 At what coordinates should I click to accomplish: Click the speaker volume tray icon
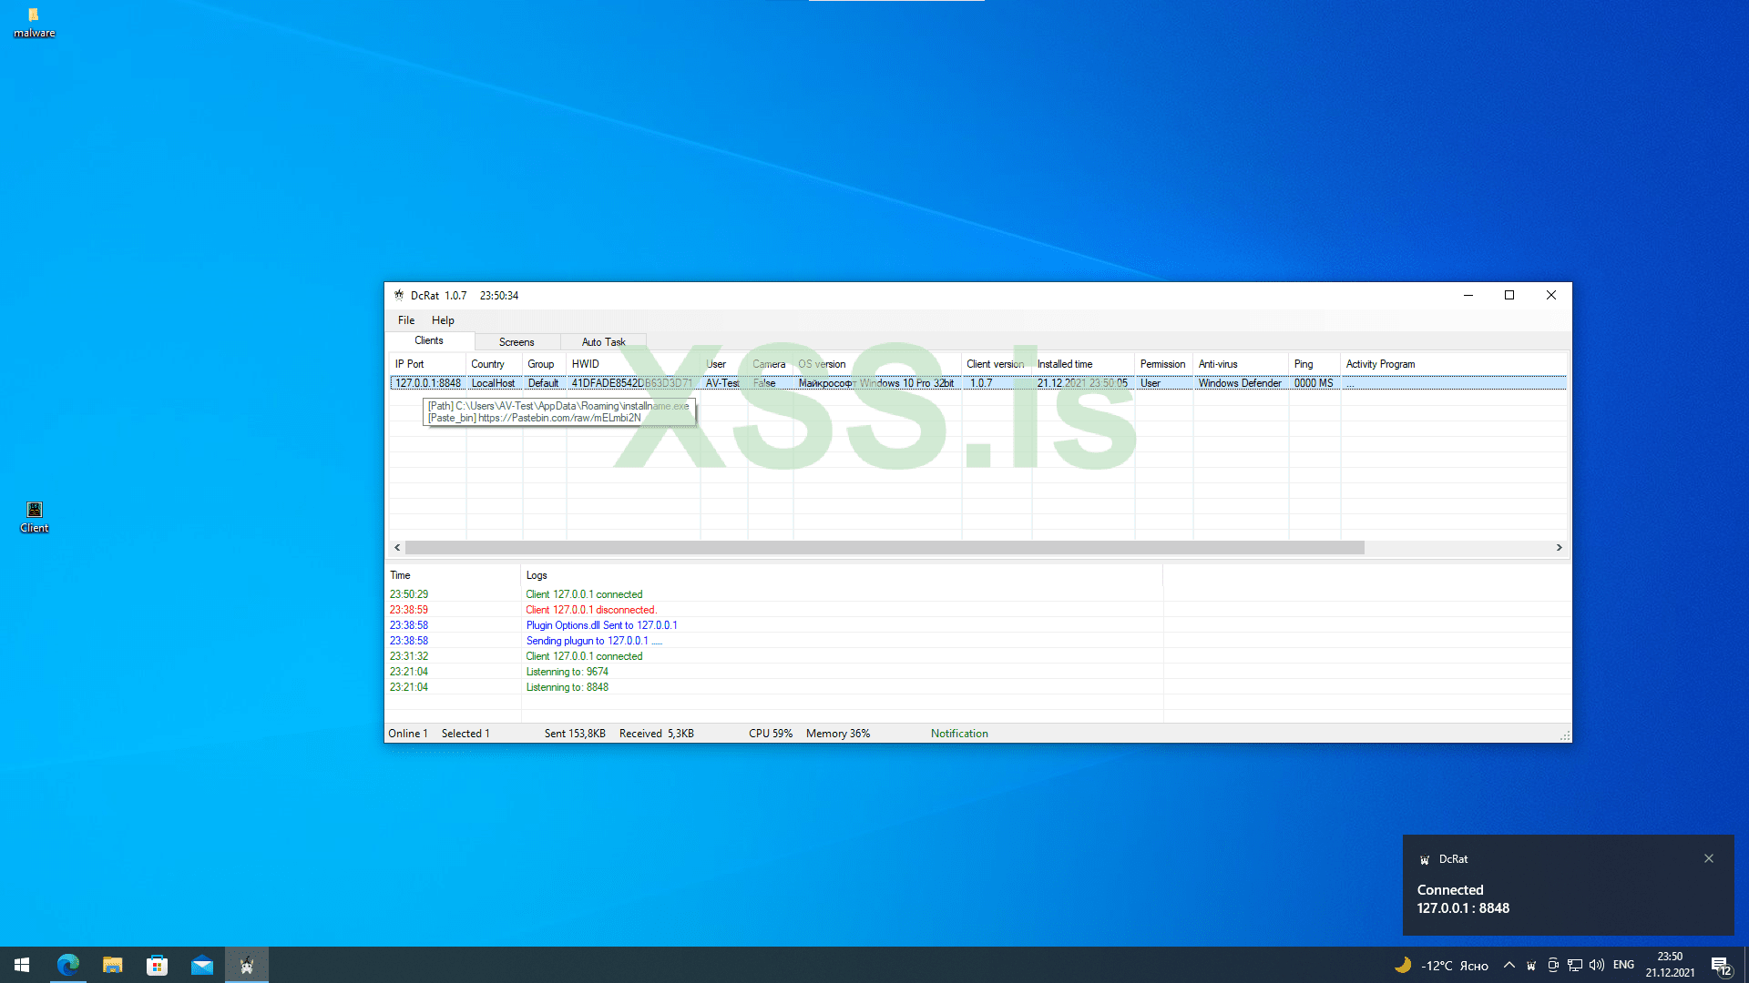click(x=1596, y=965)
